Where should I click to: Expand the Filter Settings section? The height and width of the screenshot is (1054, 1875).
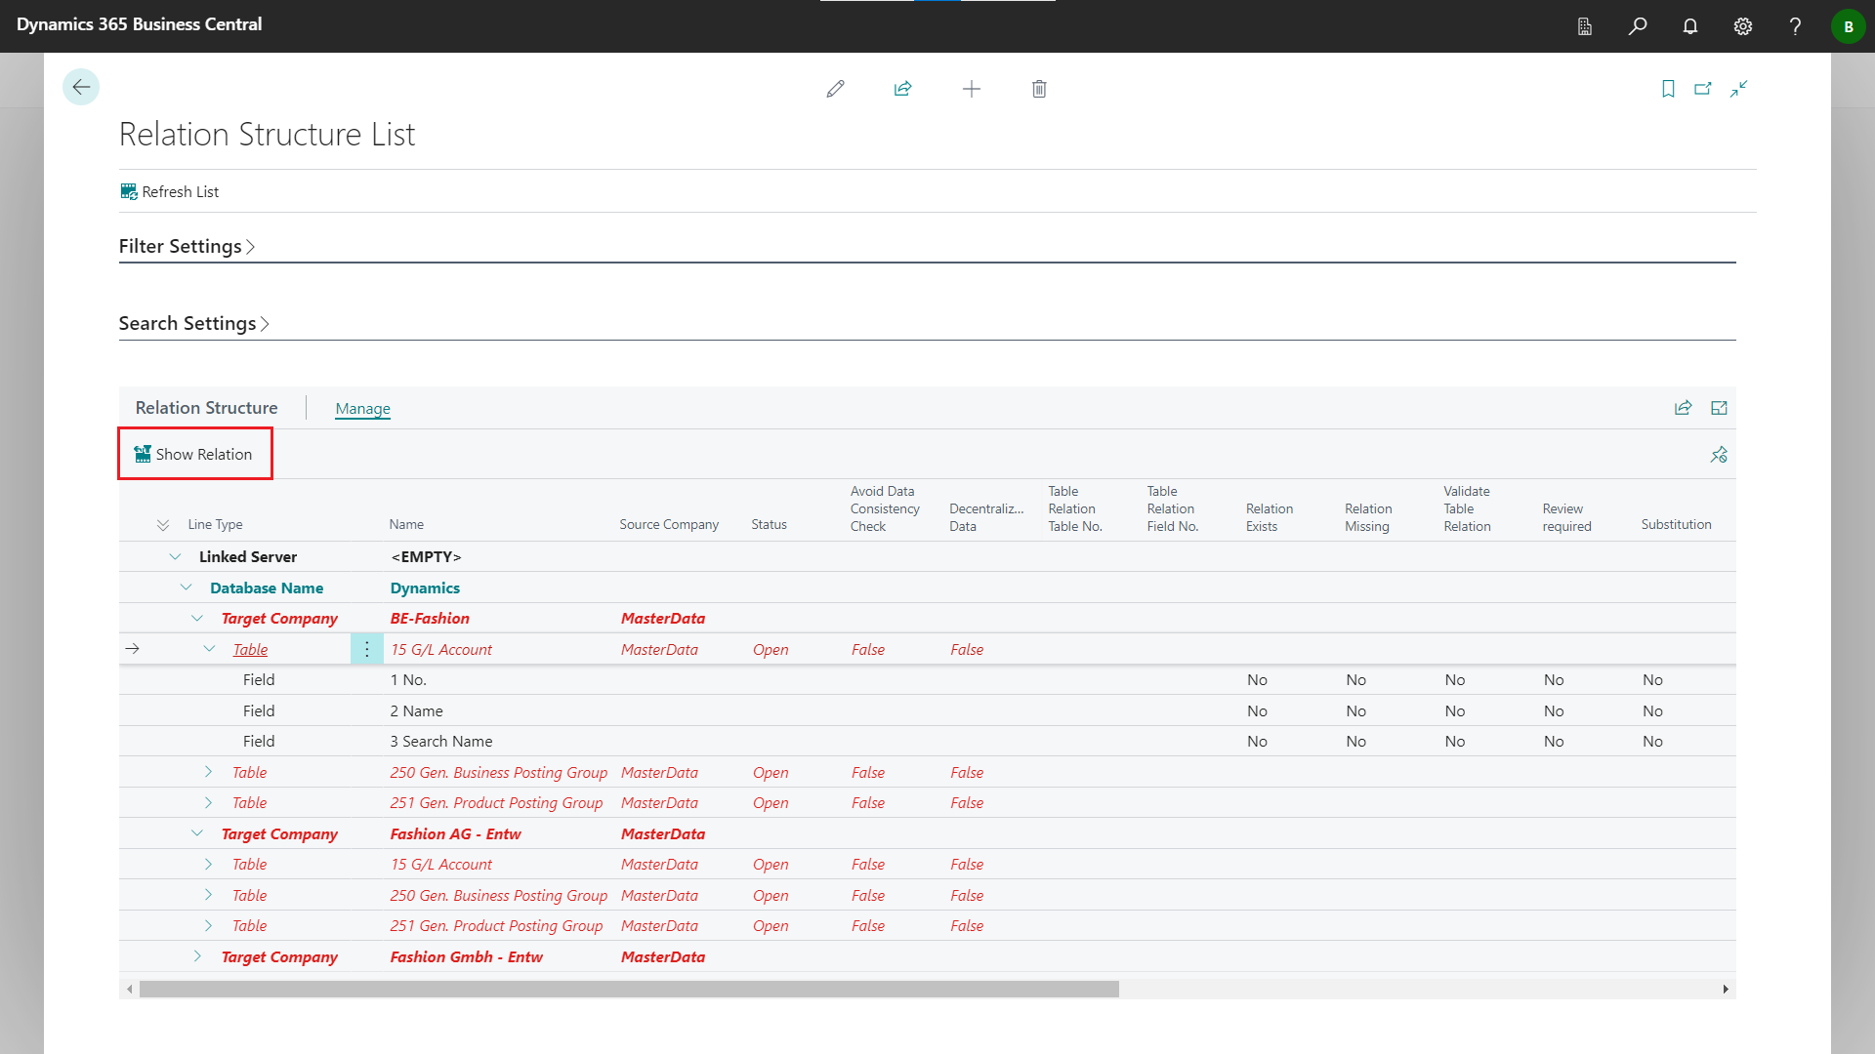(x=187, y=246)
